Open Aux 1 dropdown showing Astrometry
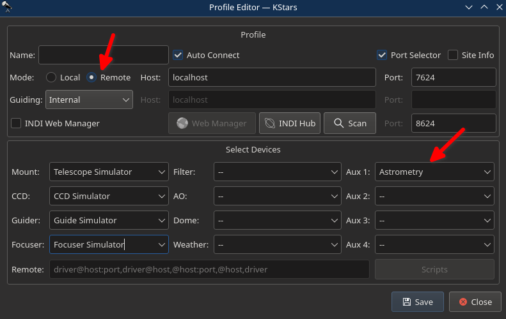 click(434, 172)
